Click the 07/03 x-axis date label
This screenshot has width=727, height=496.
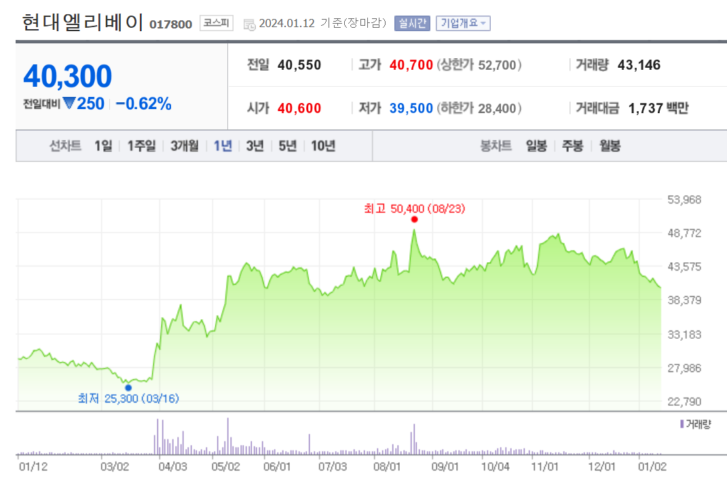coord(333,466)
